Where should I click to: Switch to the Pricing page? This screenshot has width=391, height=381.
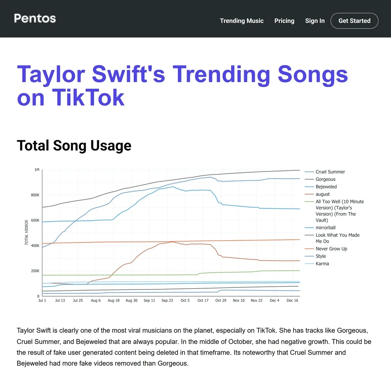(284, 21)
